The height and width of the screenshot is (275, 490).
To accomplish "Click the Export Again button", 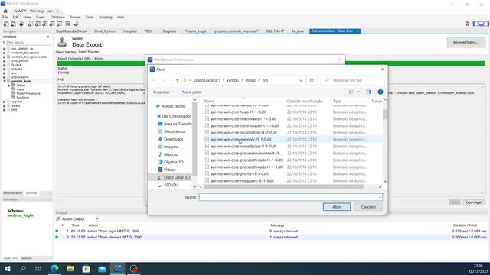I will click(474, 202).
